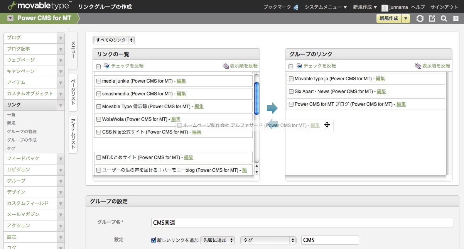This screenshot has width=464, height=249.
Task: Click arrow beside the yellow 新規作成 button
Action: [x=406, y=18]
